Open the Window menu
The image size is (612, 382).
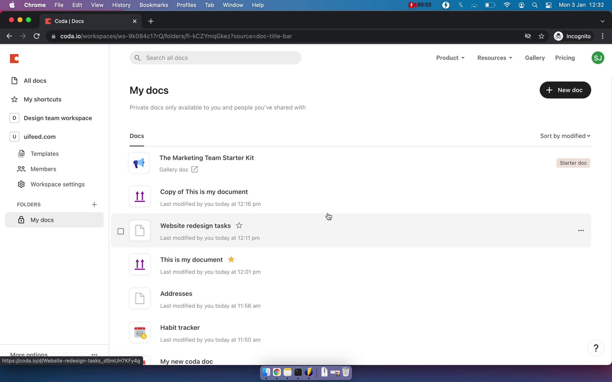tap(233, 5)
